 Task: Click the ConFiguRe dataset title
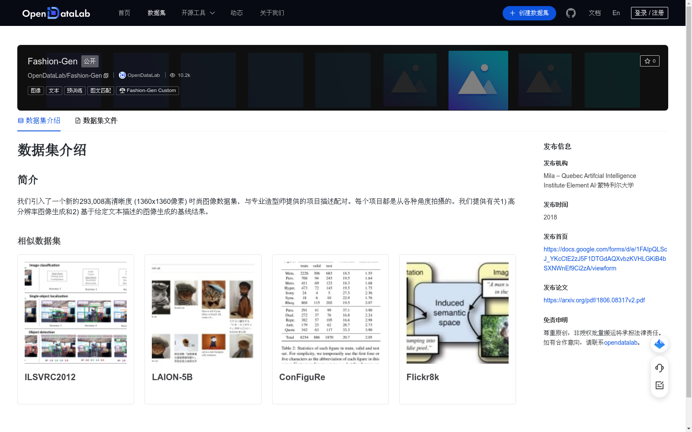coord(302,377)
